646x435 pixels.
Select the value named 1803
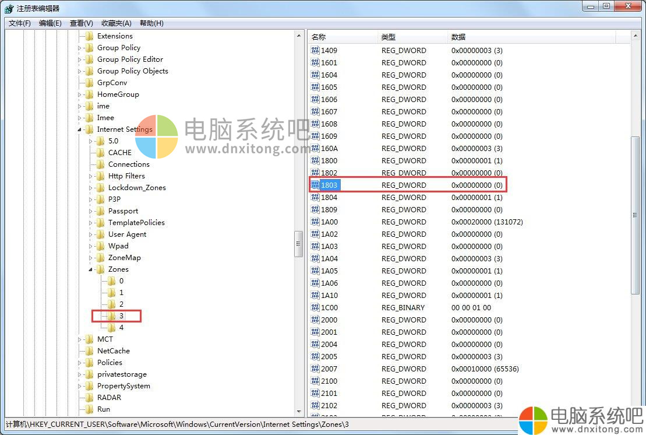329,185
